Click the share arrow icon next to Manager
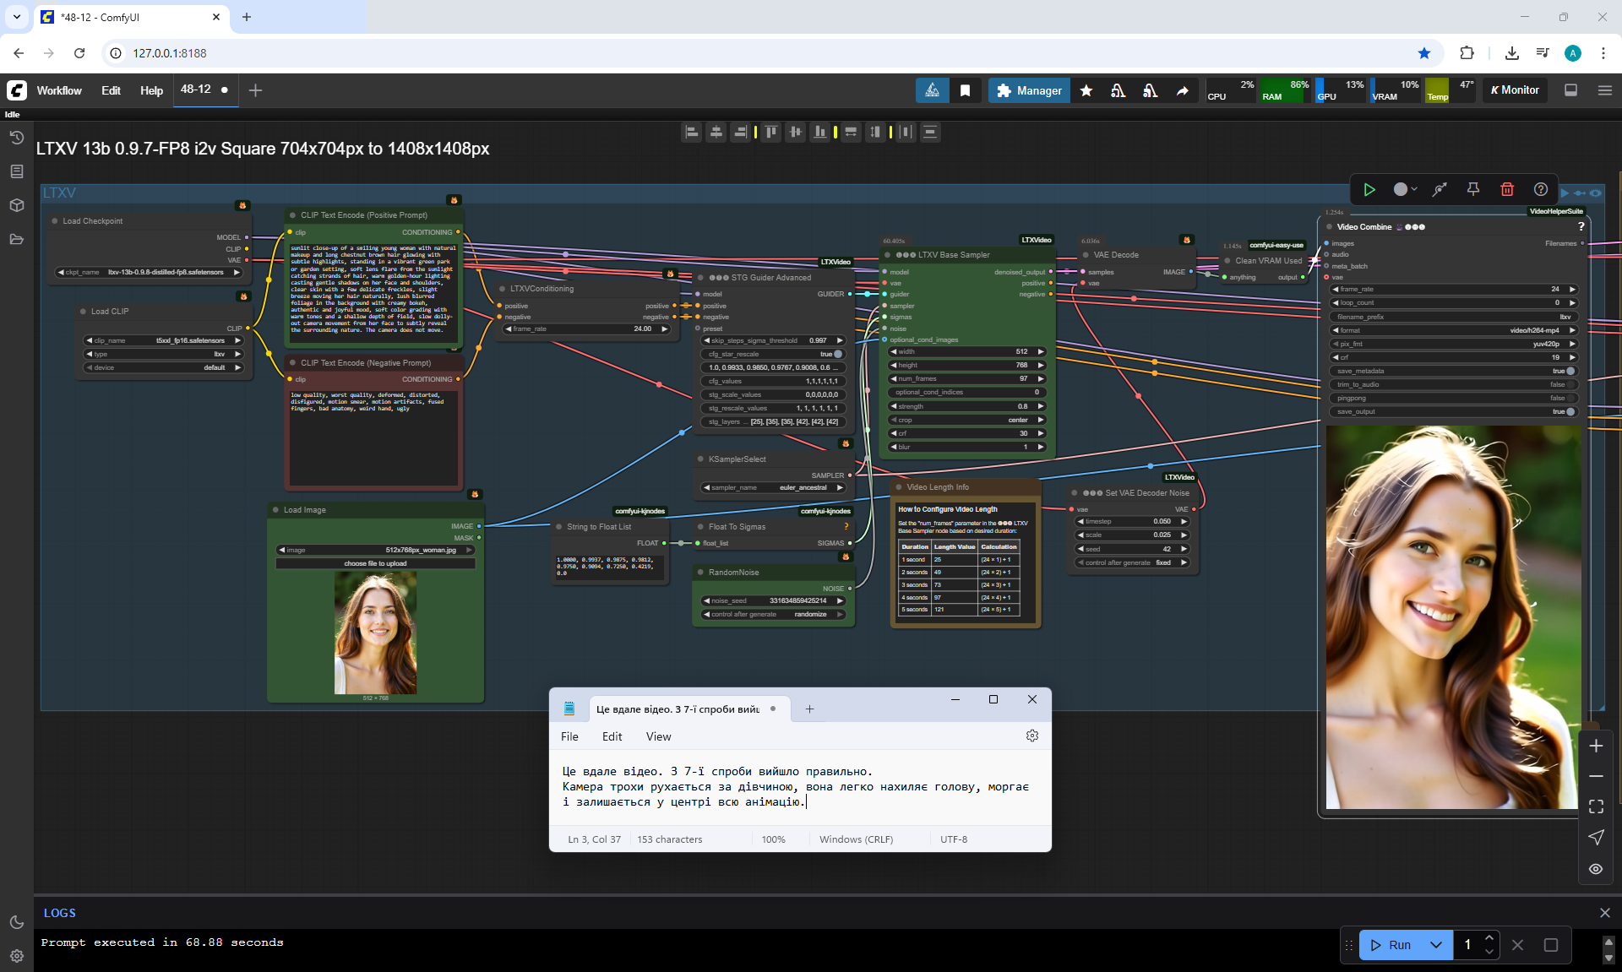The height and width of the screenshot is (972, 1622). (x=1183, y=90)
